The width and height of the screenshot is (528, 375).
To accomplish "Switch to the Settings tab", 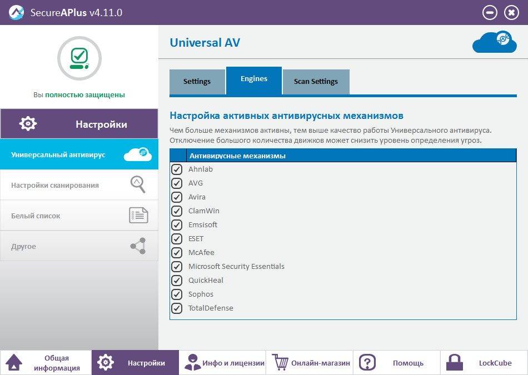I will pos(197,82).
